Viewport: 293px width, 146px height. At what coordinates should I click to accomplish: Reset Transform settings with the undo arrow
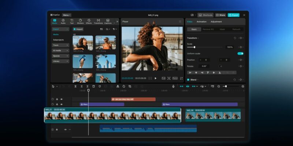235,38
